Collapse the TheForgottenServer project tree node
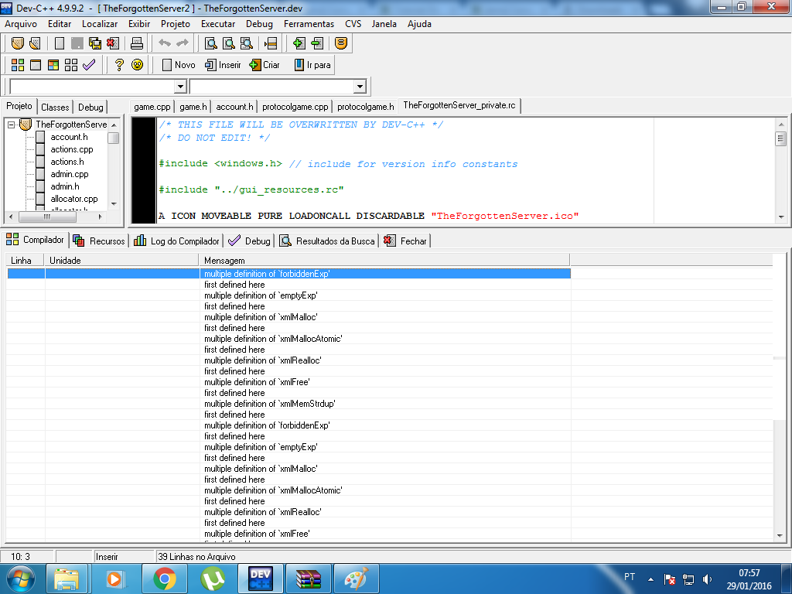792x594 pixels. coord(11,125)
